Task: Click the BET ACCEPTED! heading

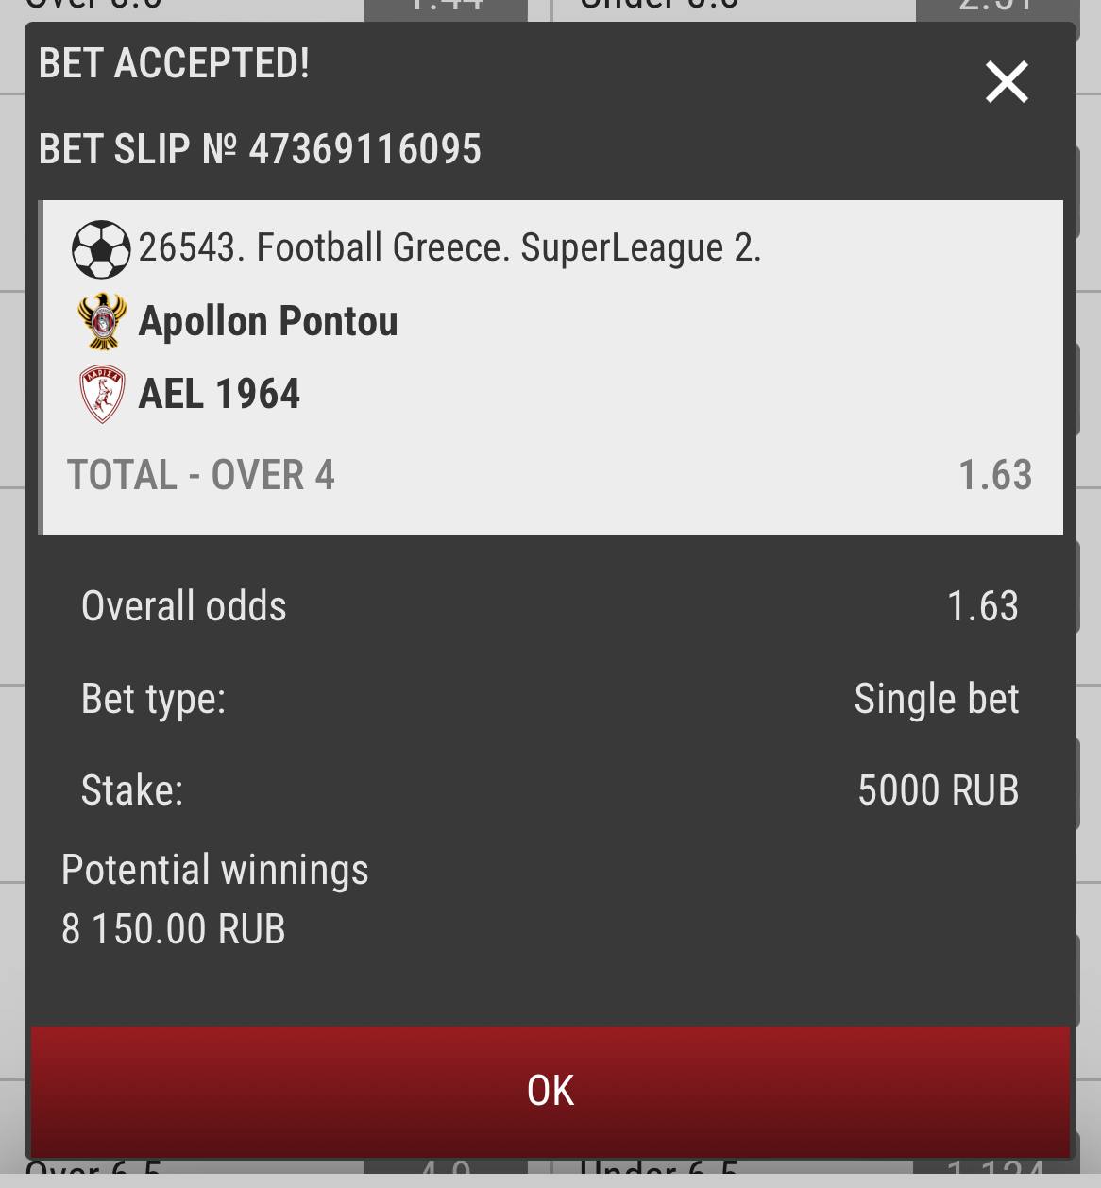Action: pos(175,63)
